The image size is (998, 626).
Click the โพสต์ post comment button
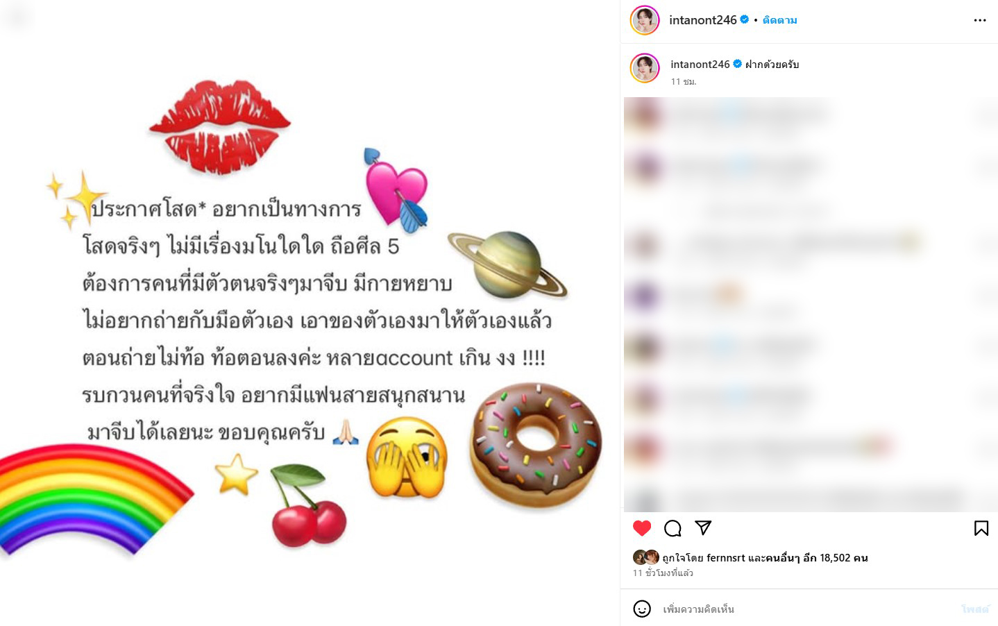point(974,609)
